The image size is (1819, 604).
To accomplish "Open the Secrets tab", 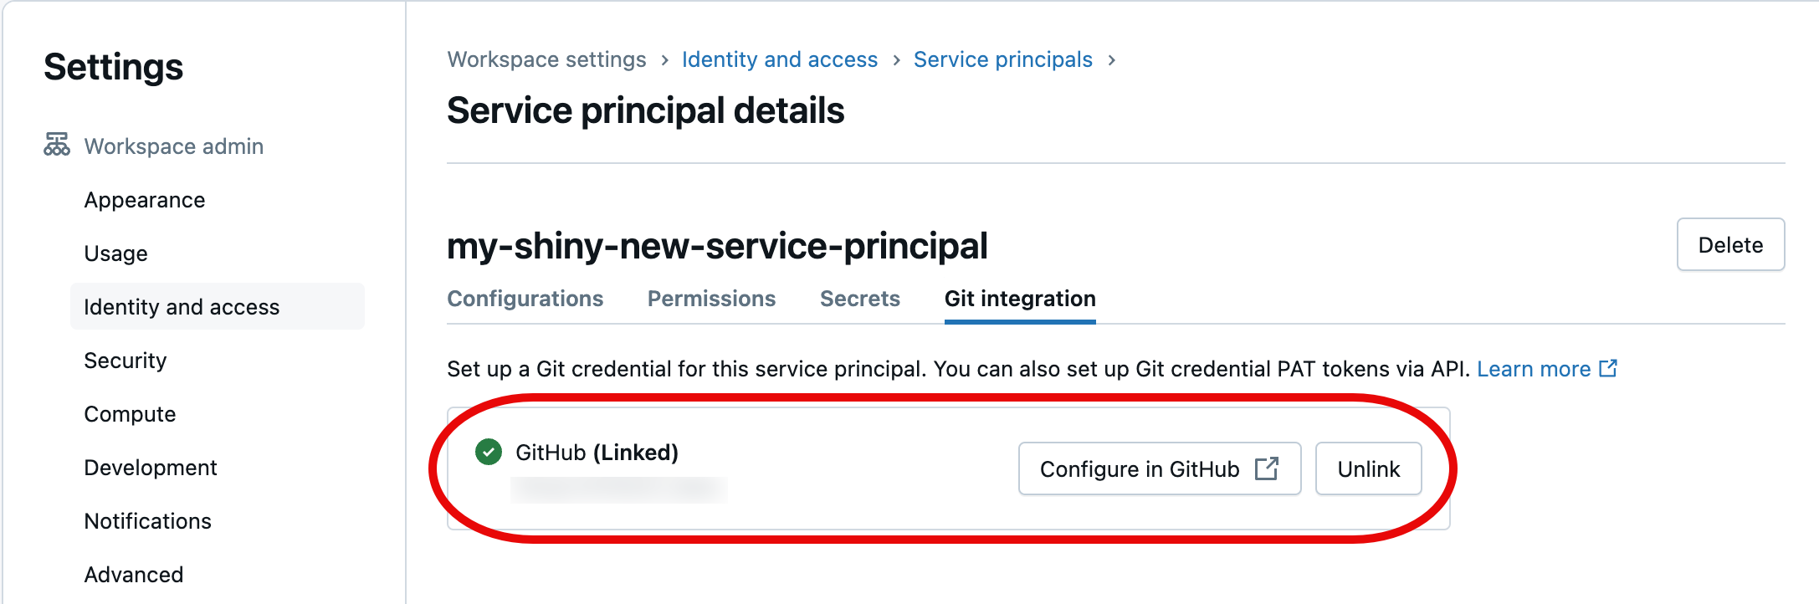I will 859,298.
